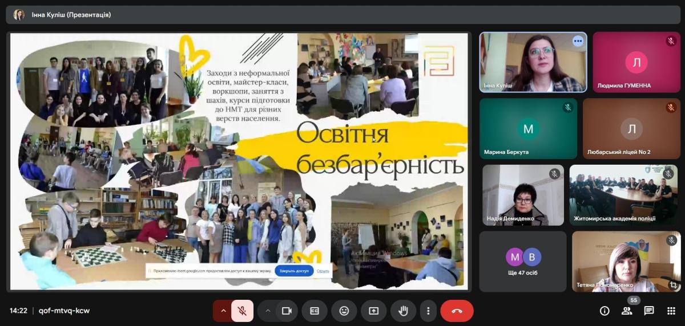This screenshot has height=326, width=685.
Task: Click the meeting code qof-mtvq-kcw
Action: [x=64, y=311]
